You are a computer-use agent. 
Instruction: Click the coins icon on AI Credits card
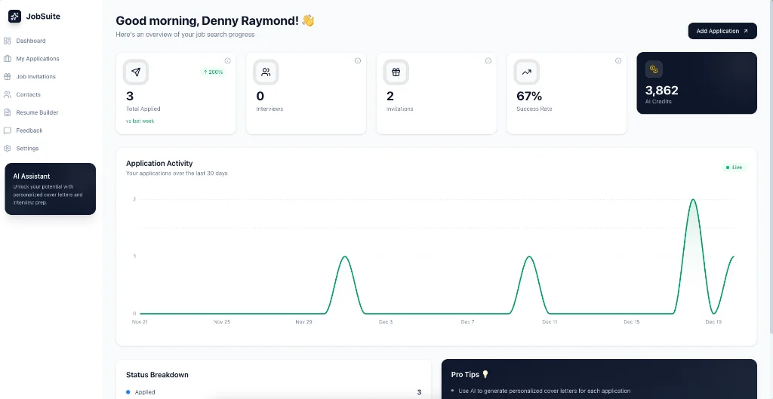click(654, 69)
